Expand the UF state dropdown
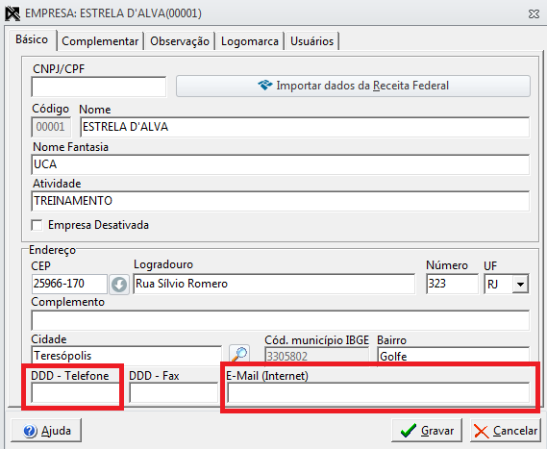The height and width of the screenshot is (449, 547). [520, 285]
